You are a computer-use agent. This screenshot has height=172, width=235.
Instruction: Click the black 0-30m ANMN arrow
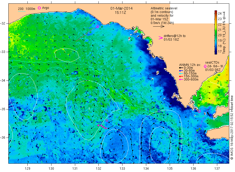click(x=181, y=68)
